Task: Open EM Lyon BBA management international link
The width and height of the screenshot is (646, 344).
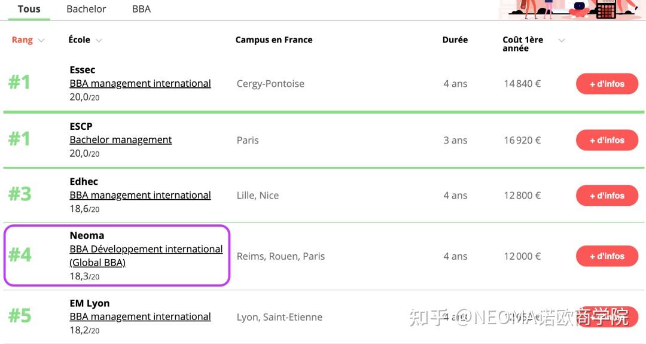Action: [140, 316]
